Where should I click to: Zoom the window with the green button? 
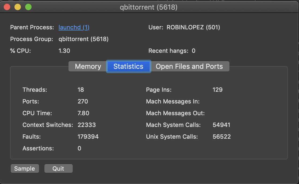point(28,7)
